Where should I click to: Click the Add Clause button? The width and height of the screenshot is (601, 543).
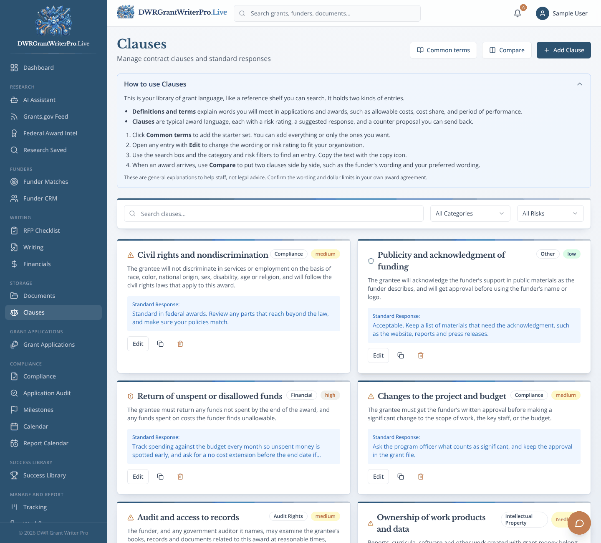click(564, 50)
